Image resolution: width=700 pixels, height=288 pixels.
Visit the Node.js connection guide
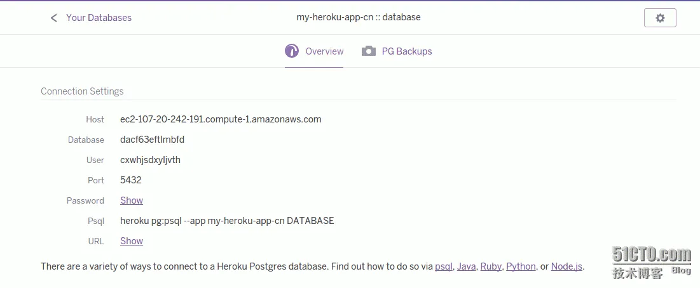coord(566,266)
